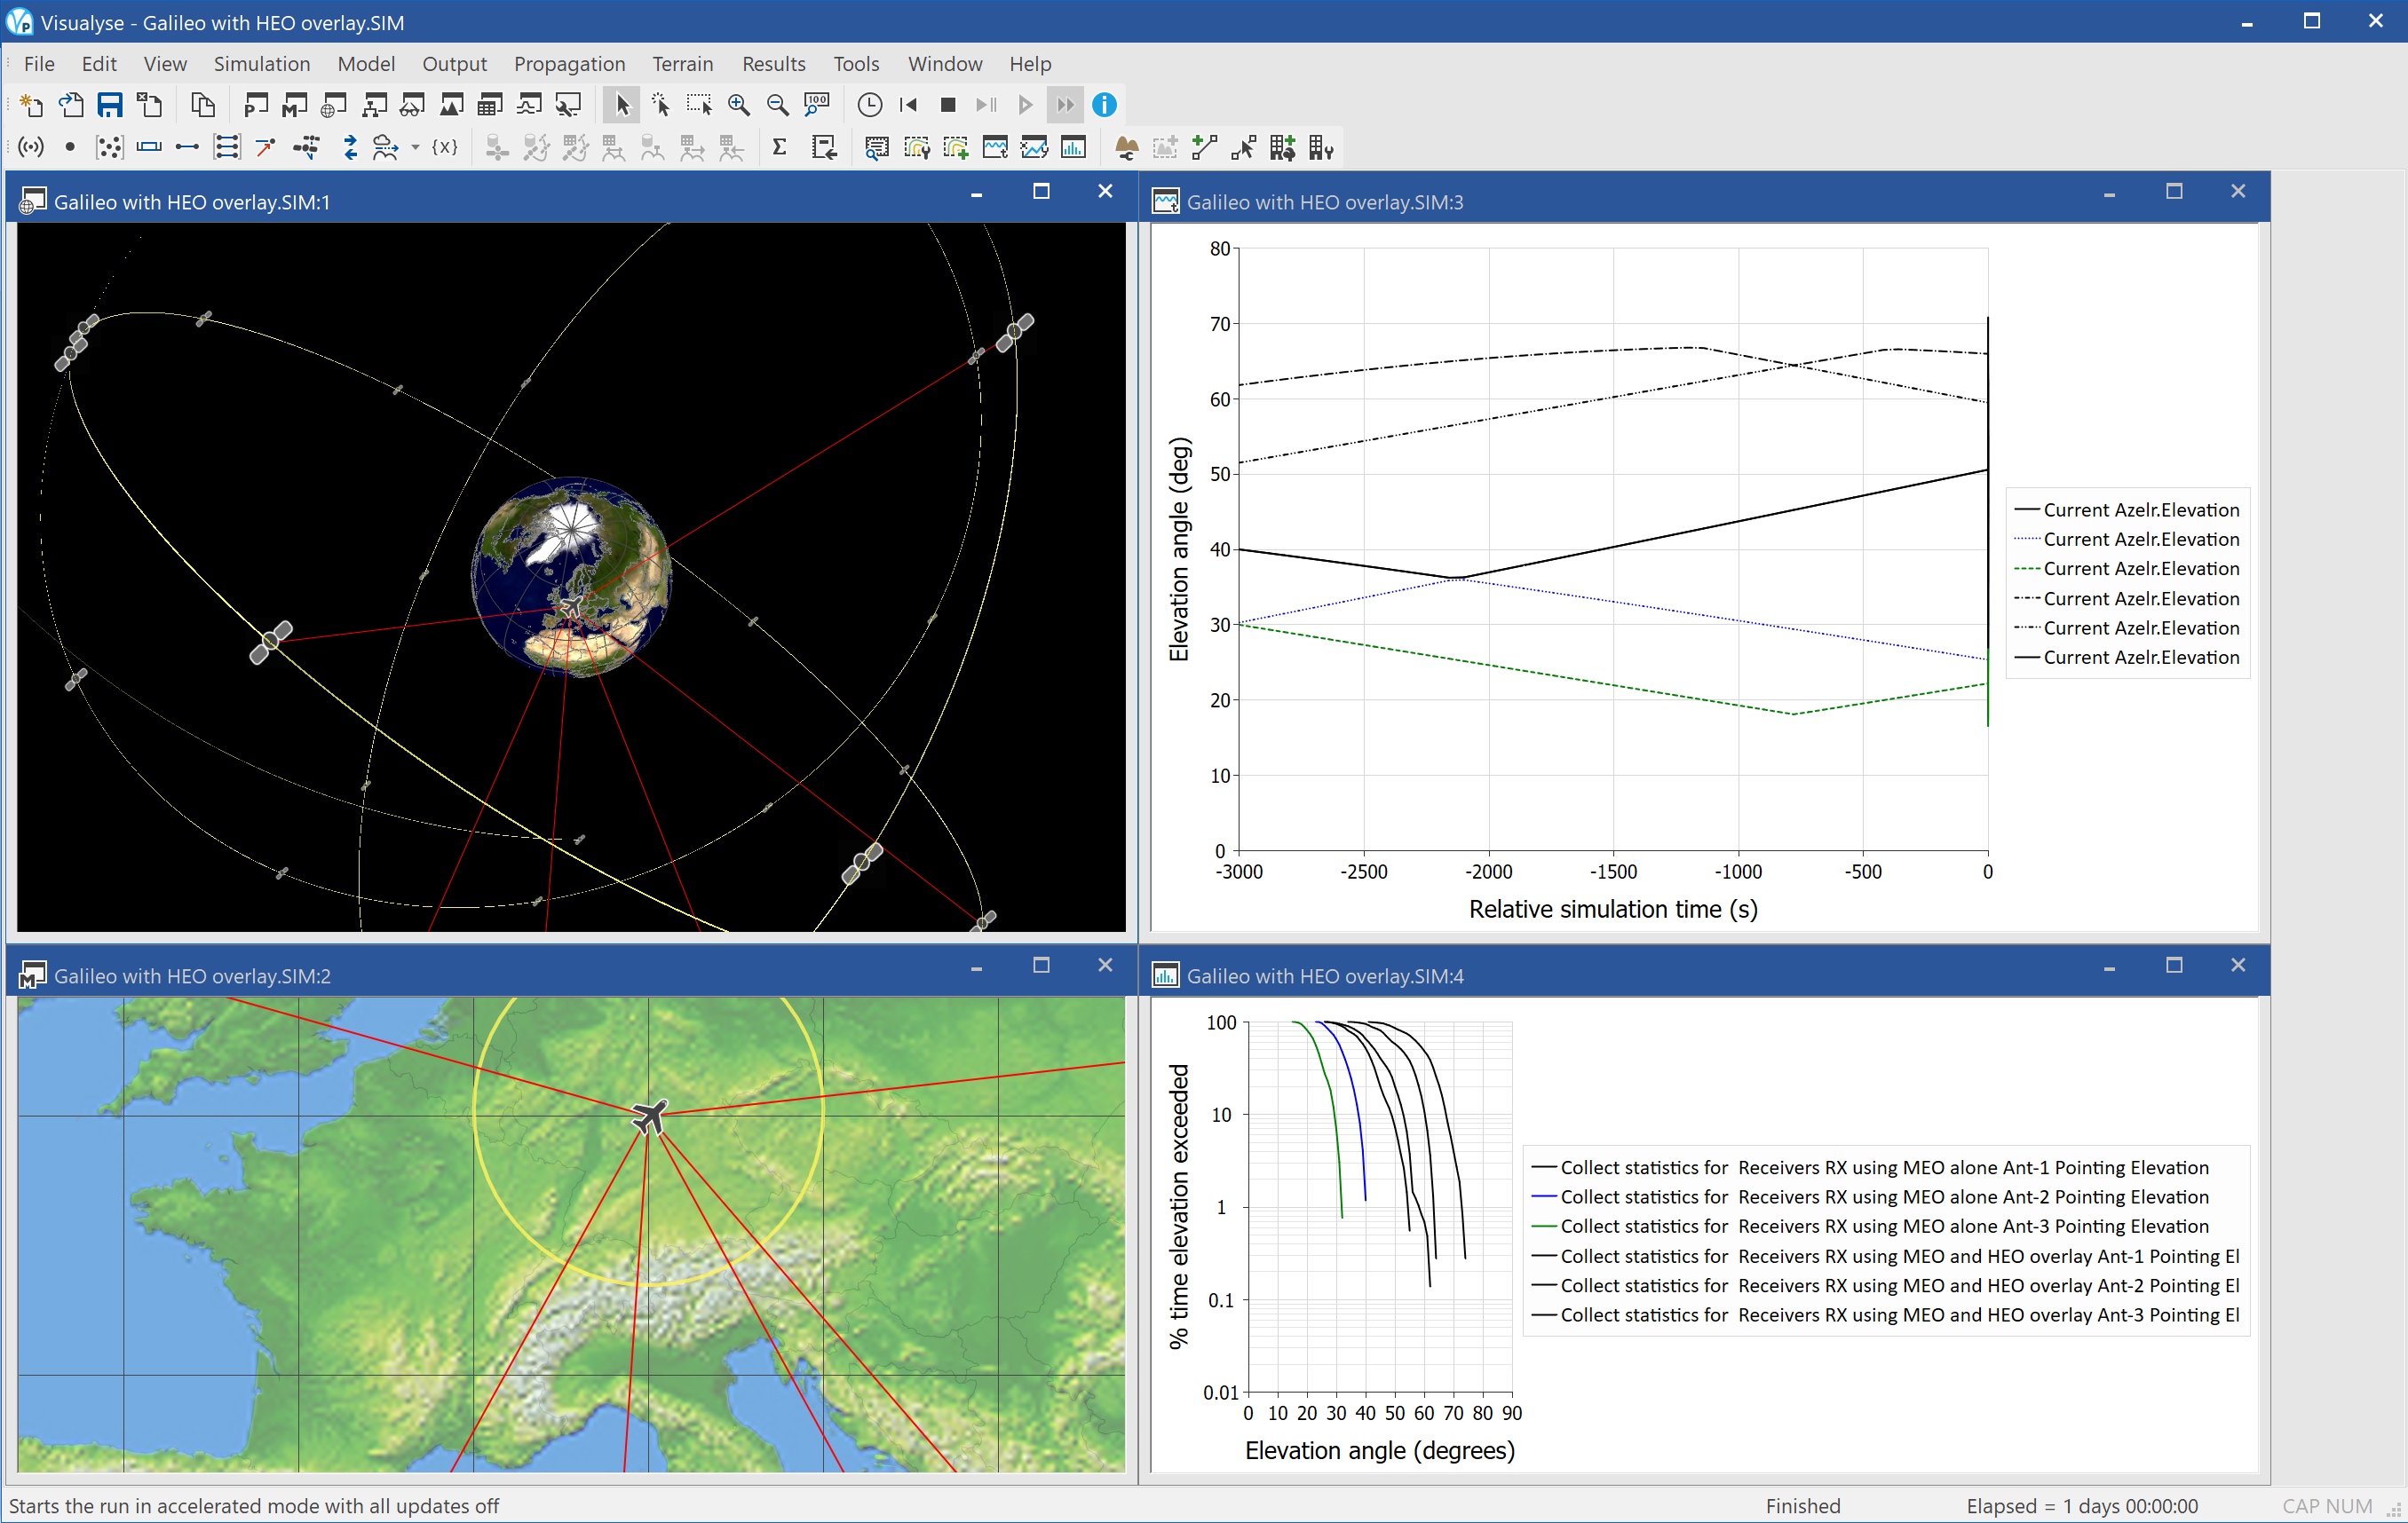Reset zoom to 100 percent

[817, 105]
